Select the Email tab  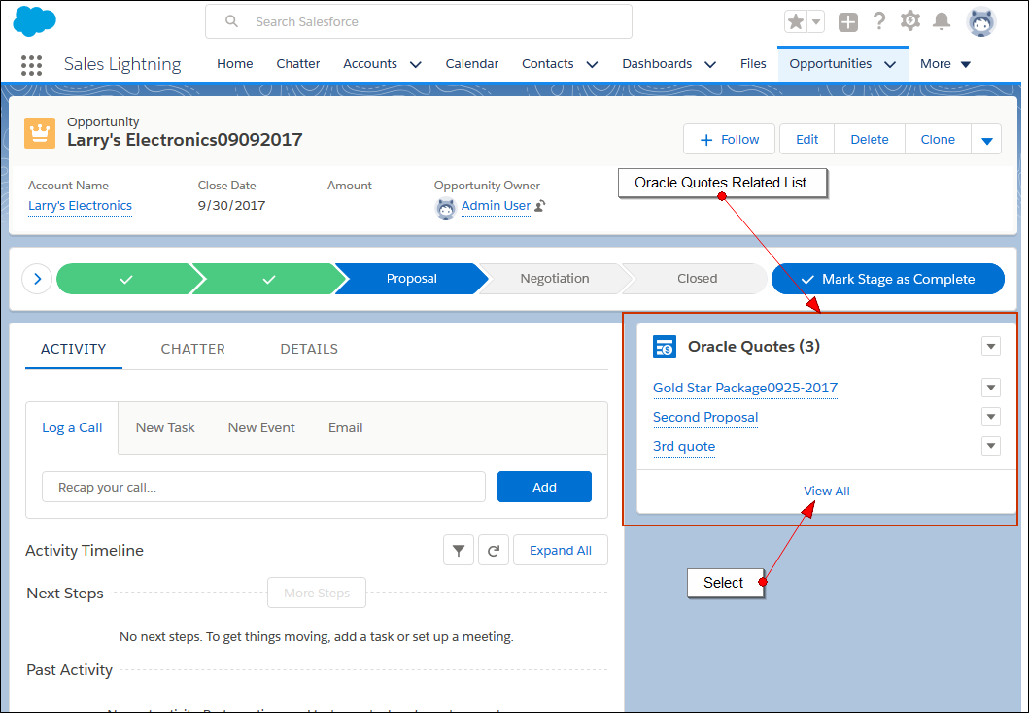coord(345,427)
